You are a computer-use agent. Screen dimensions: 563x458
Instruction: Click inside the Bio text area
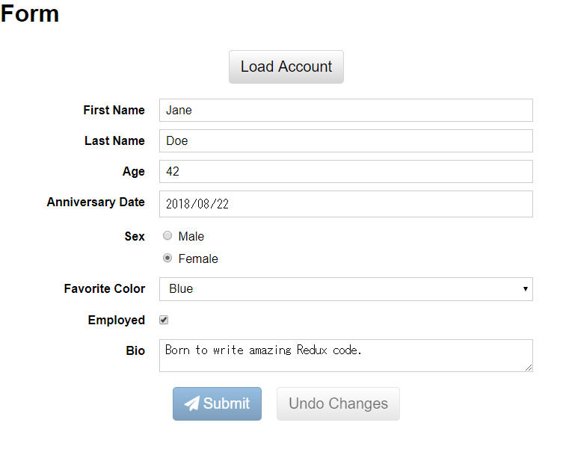tap(345, 355)
